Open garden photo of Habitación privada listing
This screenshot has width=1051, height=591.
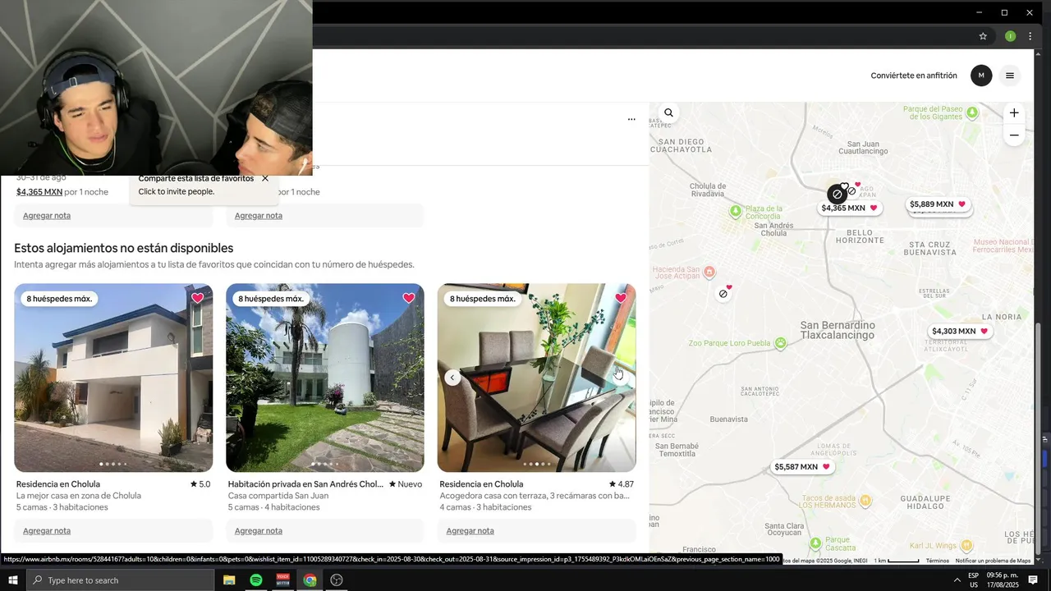pos(325,378)
